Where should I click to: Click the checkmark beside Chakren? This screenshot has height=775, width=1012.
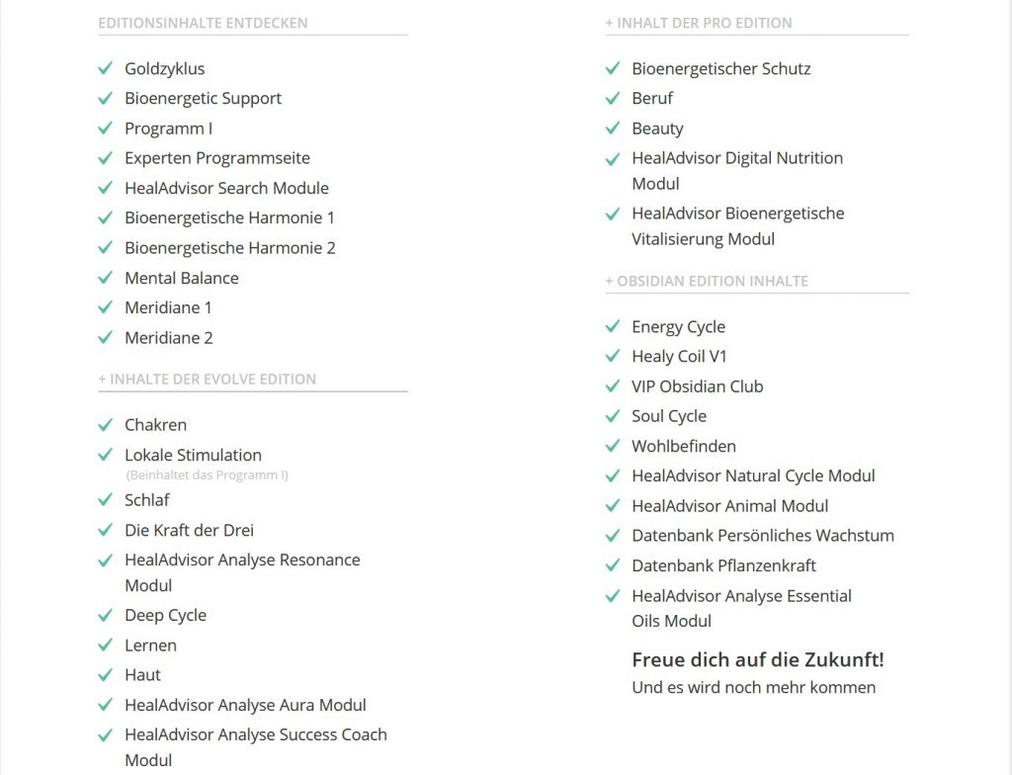click(x=105, y=425)
